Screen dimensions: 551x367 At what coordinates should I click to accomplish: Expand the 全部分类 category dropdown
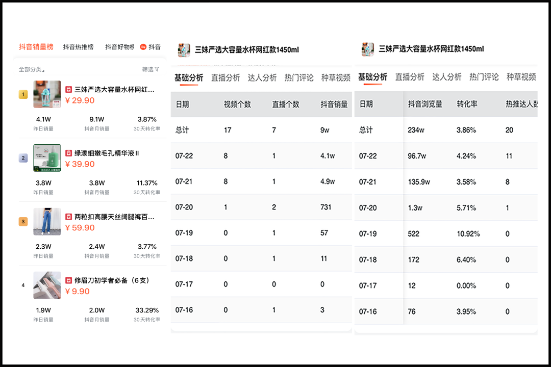click(x=32, y=69)
